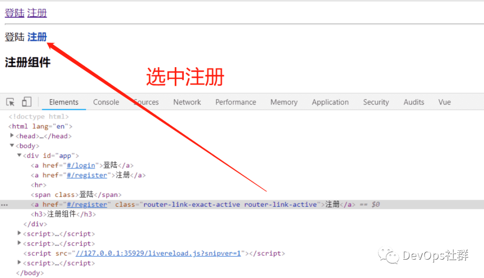
Task: Open the #/login href in Elements
Action: [81, 166]
